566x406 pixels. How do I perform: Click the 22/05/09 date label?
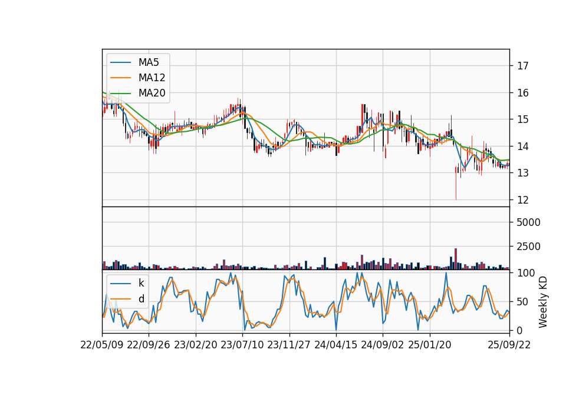pyautogui.click(x=102, y=345)
